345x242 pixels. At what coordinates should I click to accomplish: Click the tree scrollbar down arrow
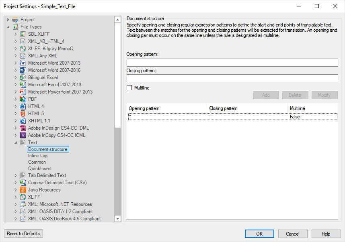(118, 219)
